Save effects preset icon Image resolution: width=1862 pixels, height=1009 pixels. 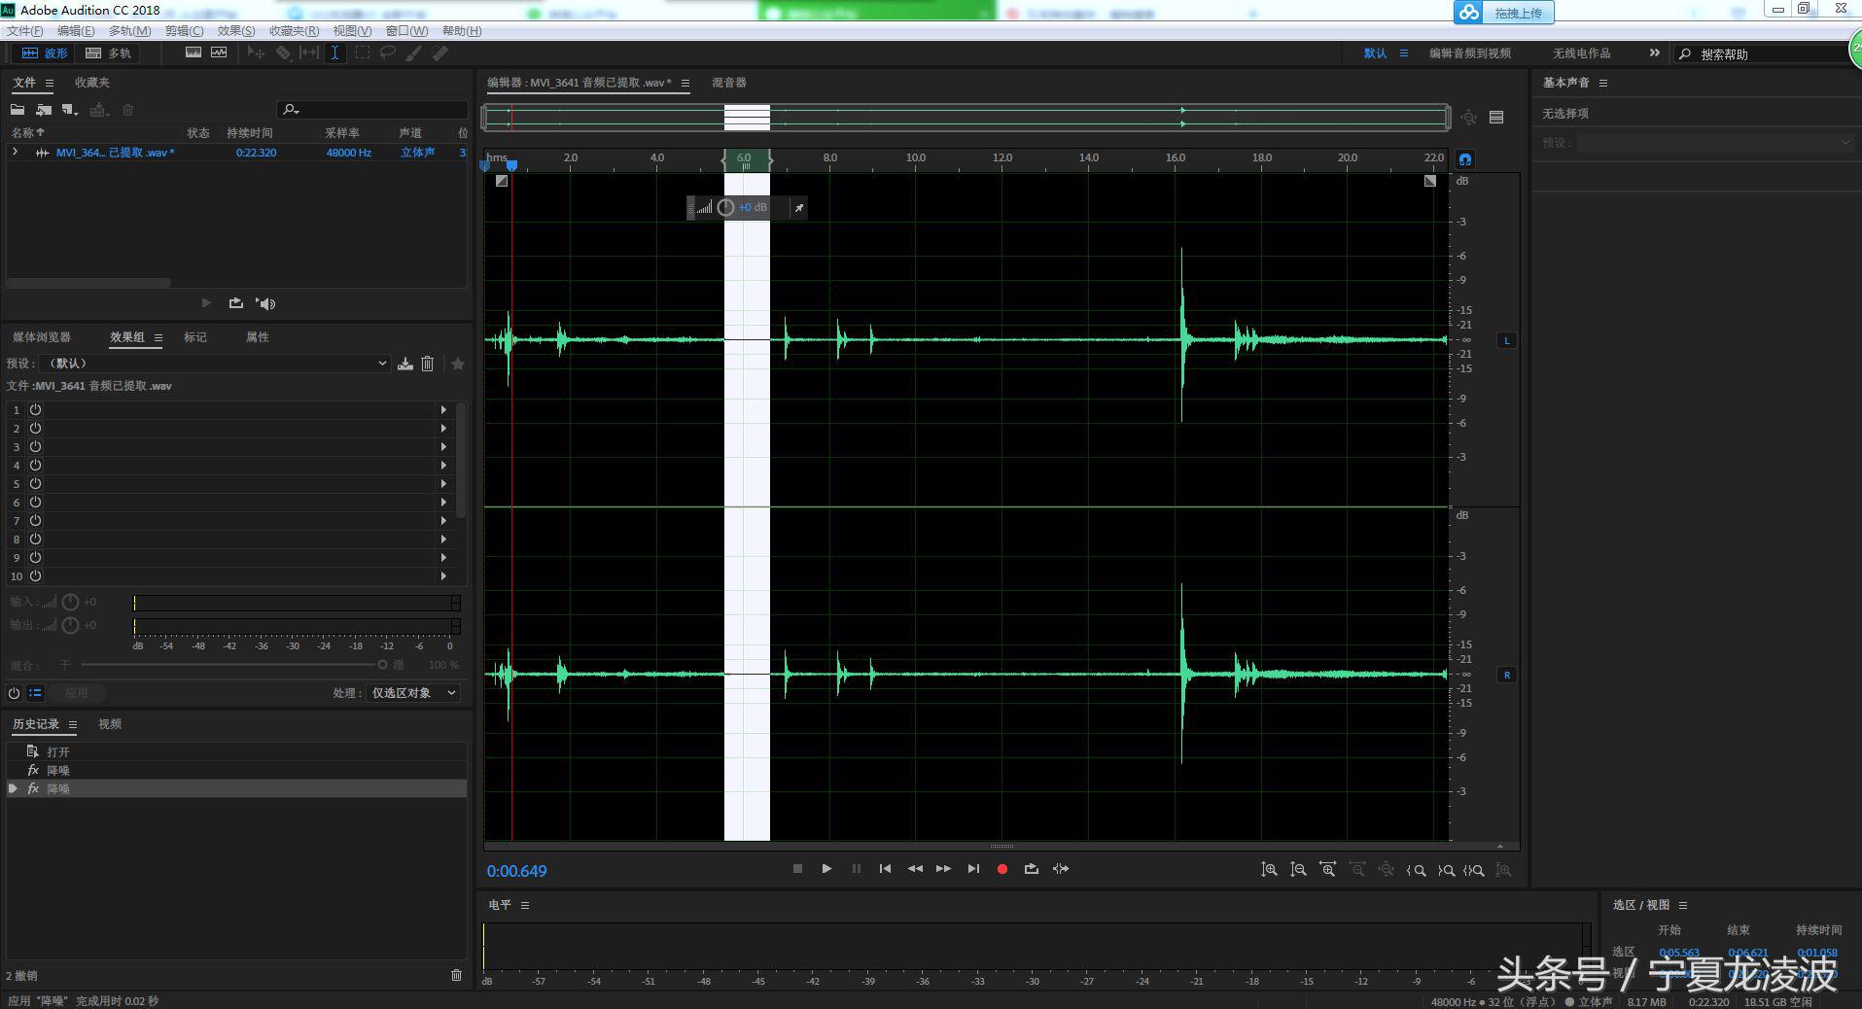coord(405,364)
